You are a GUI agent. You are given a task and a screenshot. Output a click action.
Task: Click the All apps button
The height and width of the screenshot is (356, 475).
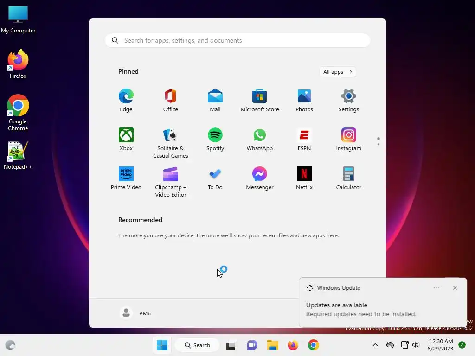pyautogui.click(x=338, y=72)
